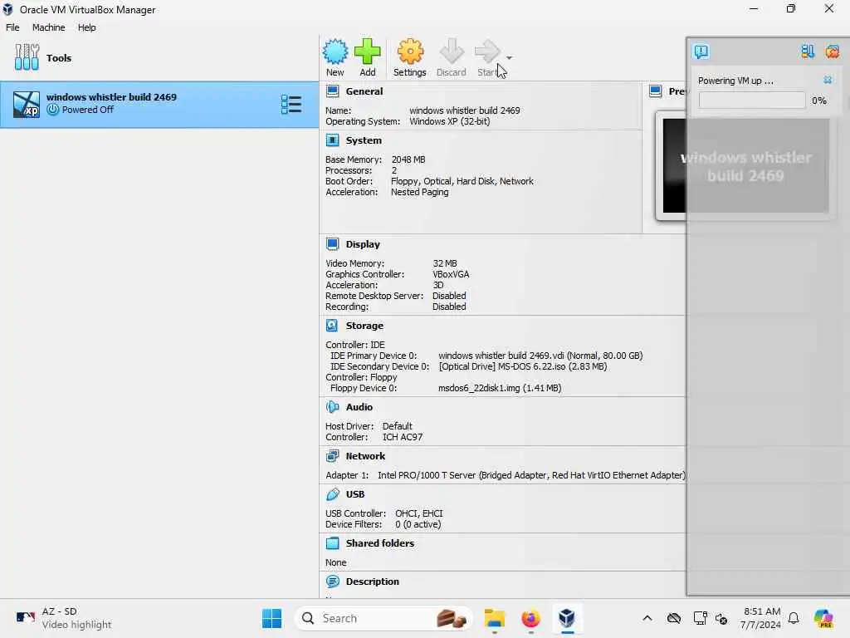Open the AZ - SD widget on taskbar
Viewport: 850px width, 638px height.
[64, 618]
